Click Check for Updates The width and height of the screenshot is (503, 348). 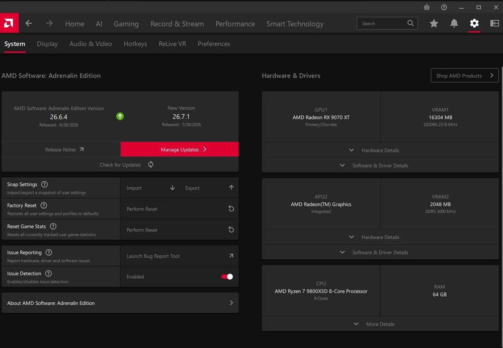click(x=120, y=165)
